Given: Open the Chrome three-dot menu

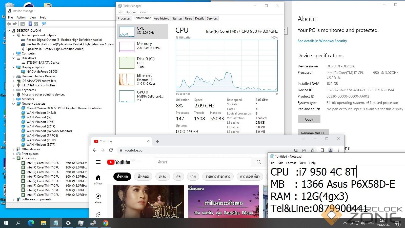Looking at the screenshot, I should (339, 150).
